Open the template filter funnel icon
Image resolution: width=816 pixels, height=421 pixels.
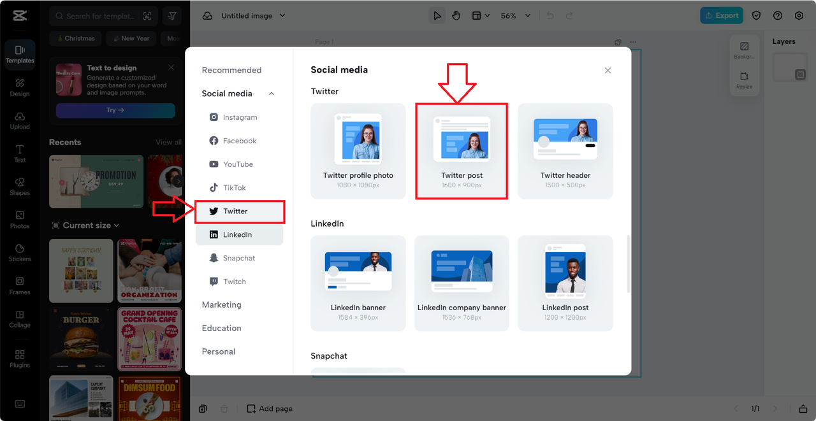point(172,16)
